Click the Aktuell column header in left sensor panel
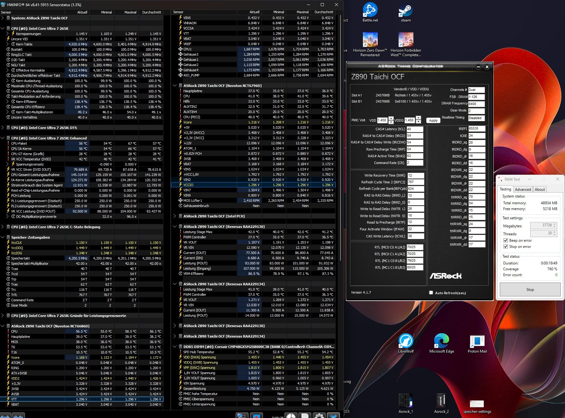The image size is (565, 418). pos(77,12)
